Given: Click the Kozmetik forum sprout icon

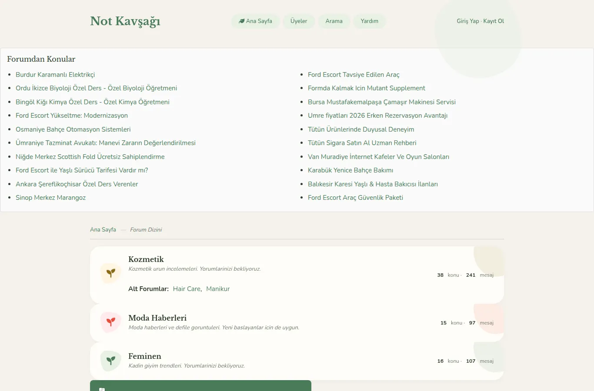Looking at the screenshot, I should pos(111,273).
